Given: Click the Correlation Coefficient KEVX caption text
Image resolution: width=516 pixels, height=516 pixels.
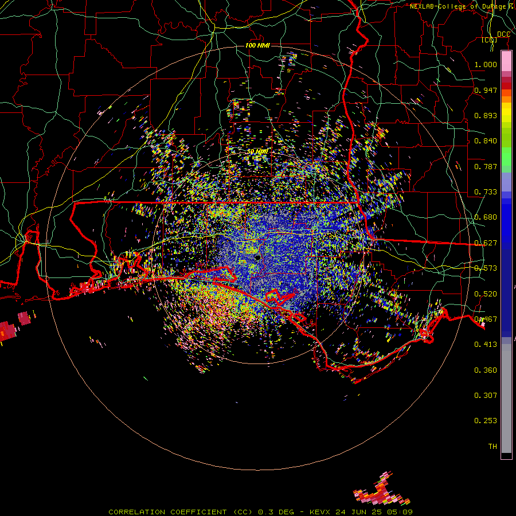Looking at the screenshot, I should click(x=260, y=512).
